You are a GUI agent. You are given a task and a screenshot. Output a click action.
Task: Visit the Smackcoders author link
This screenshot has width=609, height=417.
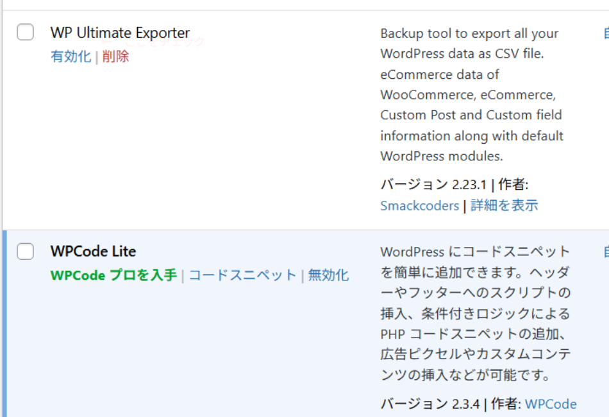[419, 205]
